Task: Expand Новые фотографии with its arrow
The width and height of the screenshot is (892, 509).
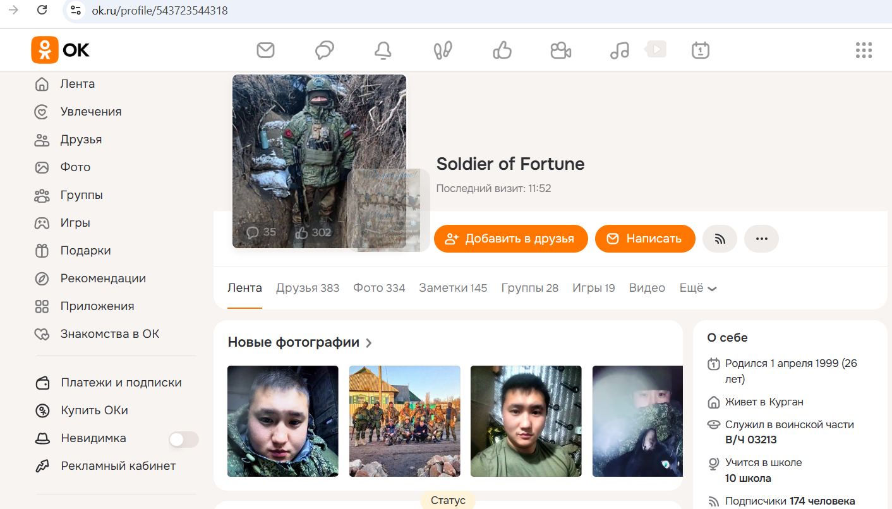Action: click(369, 342)
